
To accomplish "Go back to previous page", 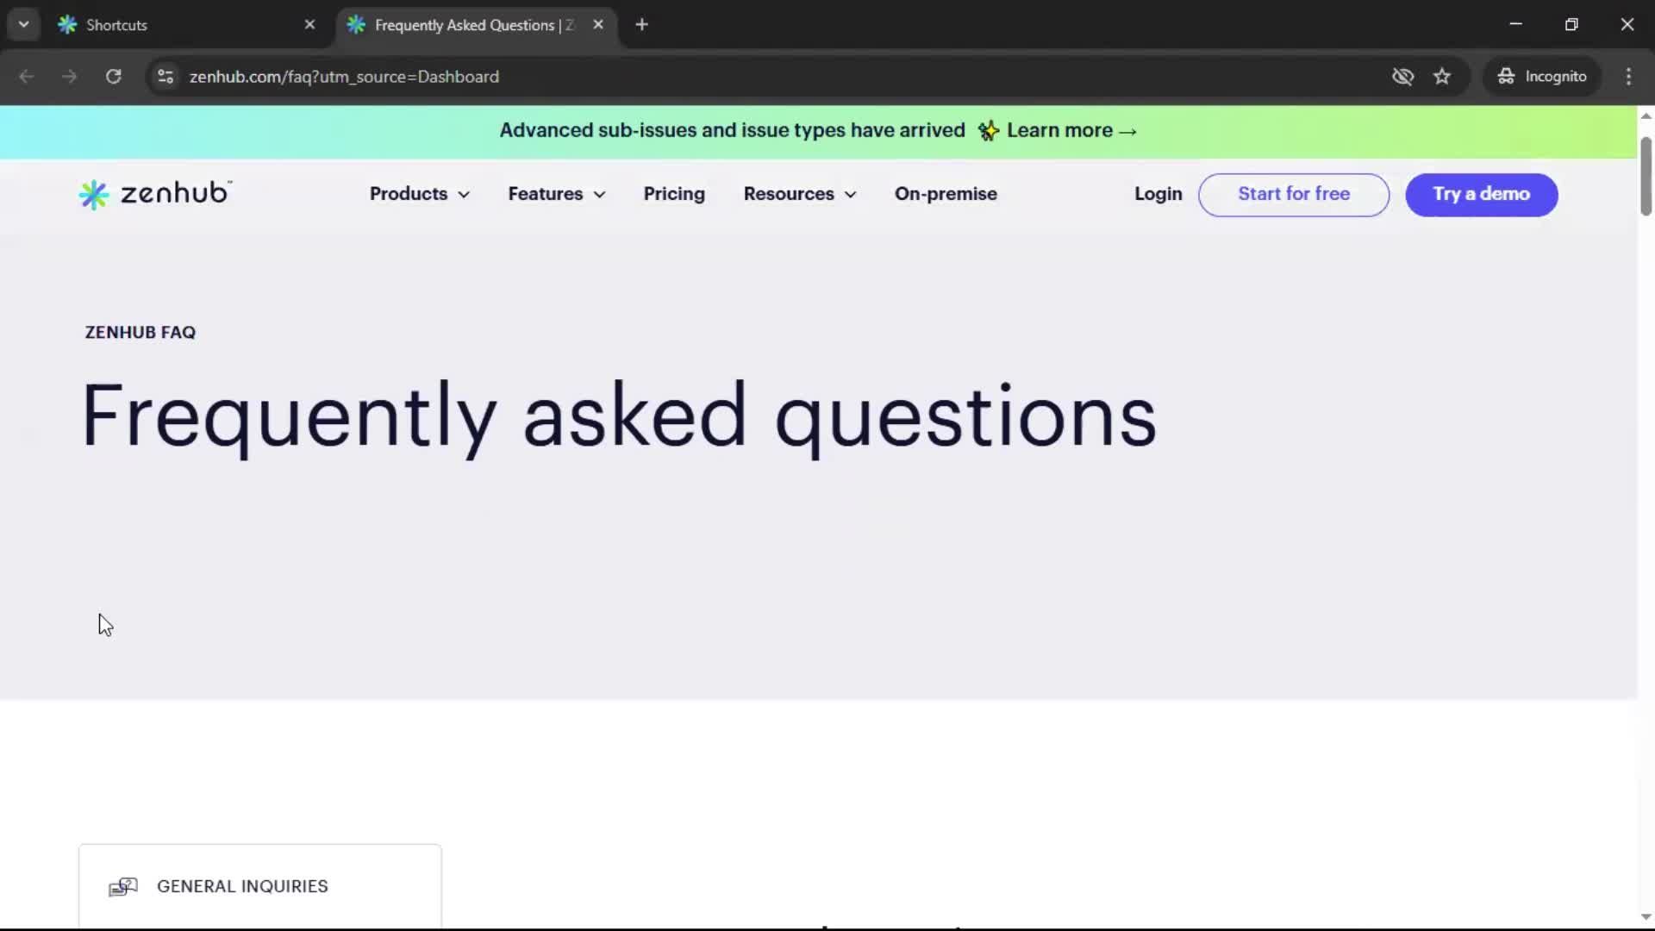I will click(27, 77).
